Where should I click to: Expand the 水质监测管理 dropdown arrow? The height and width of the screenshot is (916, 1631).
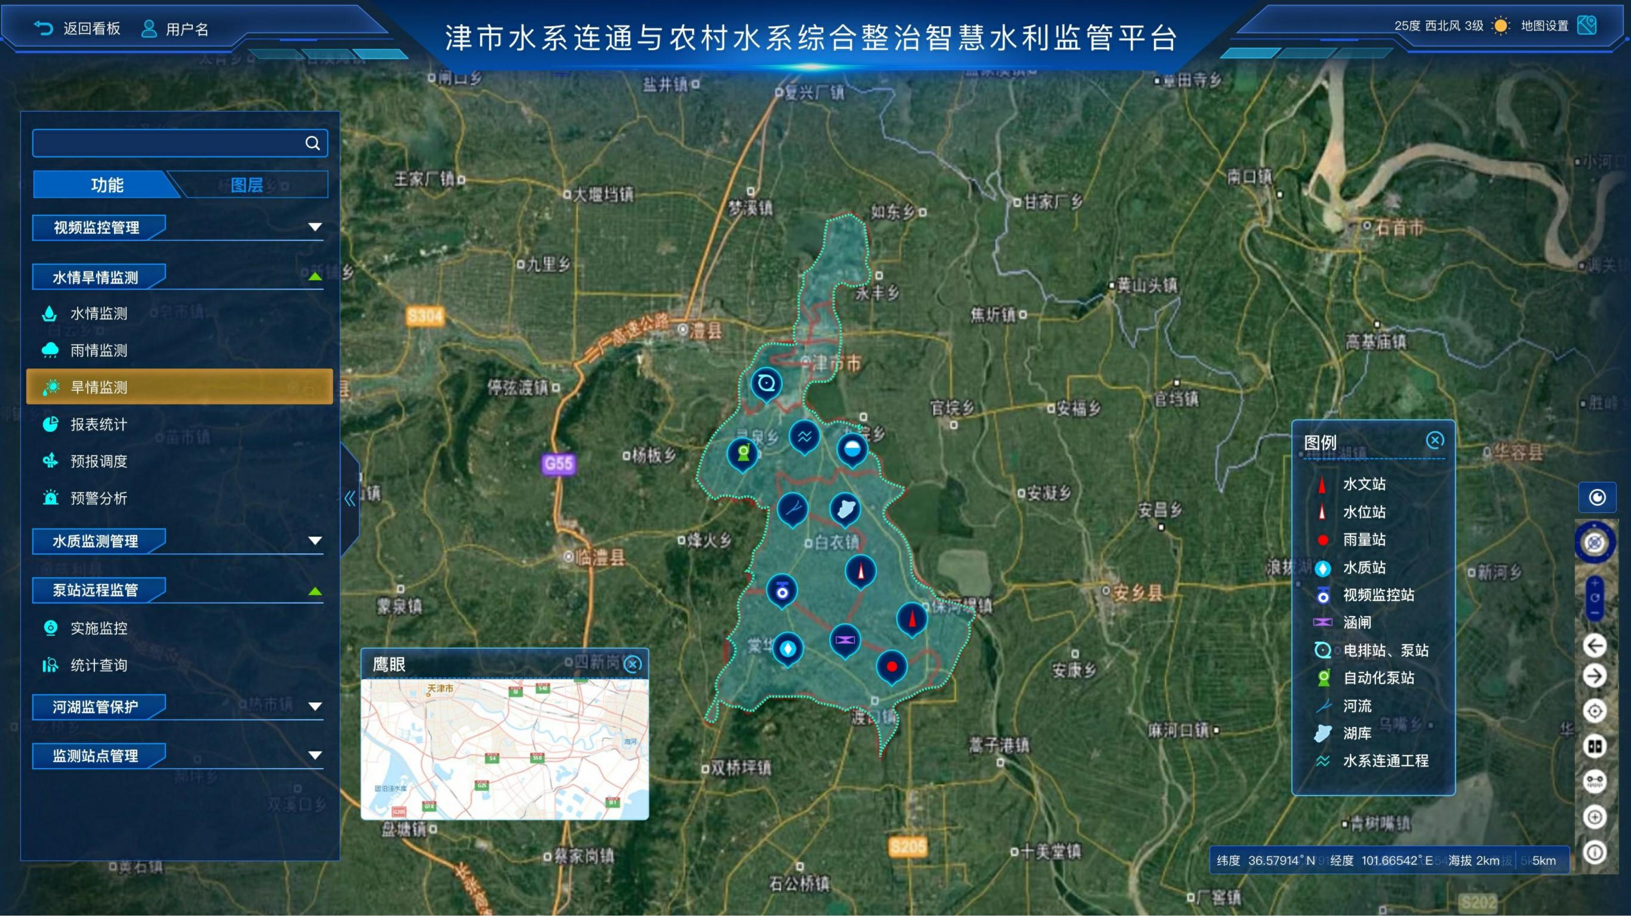pyautogui.click(x=315, y=541)
